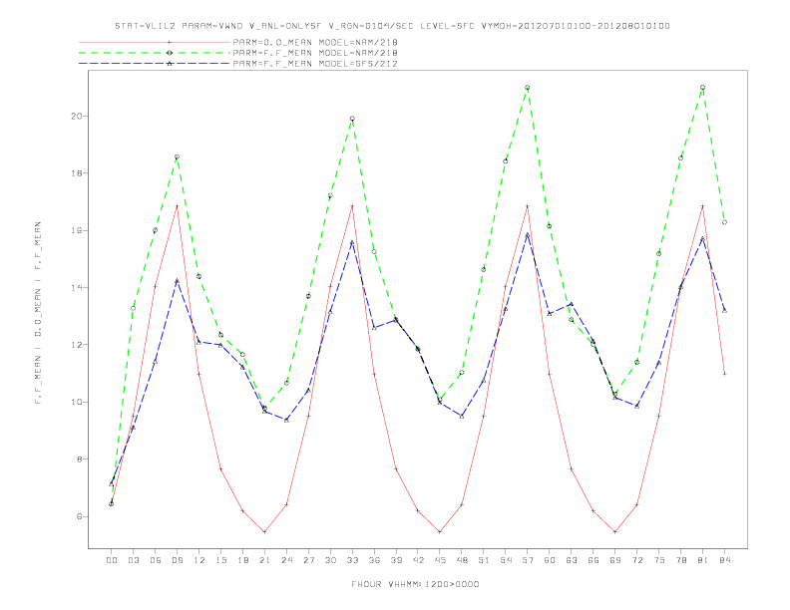Click the x-axis tick label 78
This screenshot has height=610, width=790.
(680, 560)
